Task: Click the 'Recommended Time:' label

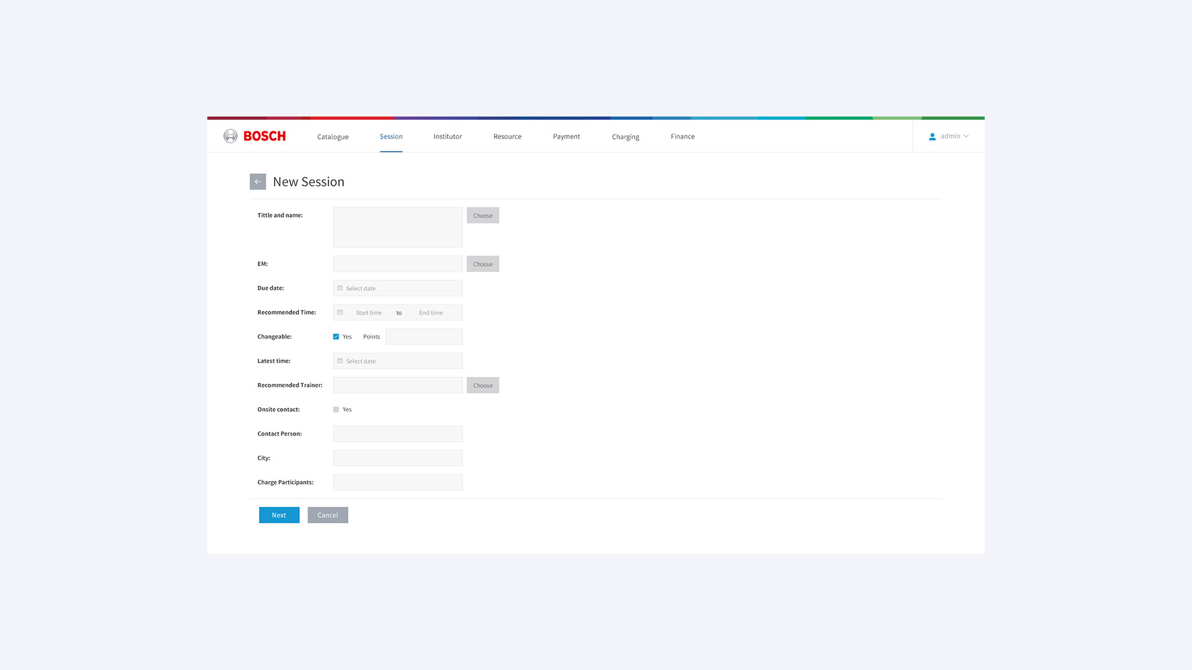Action: coord(286,313)
